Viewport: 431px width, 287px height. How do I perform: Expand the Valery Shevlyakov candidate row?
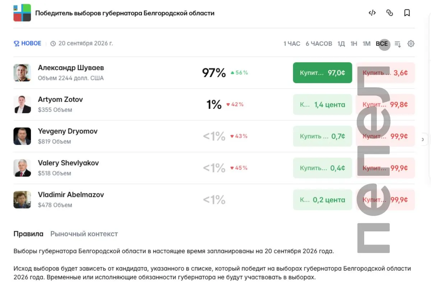point(214,168)
